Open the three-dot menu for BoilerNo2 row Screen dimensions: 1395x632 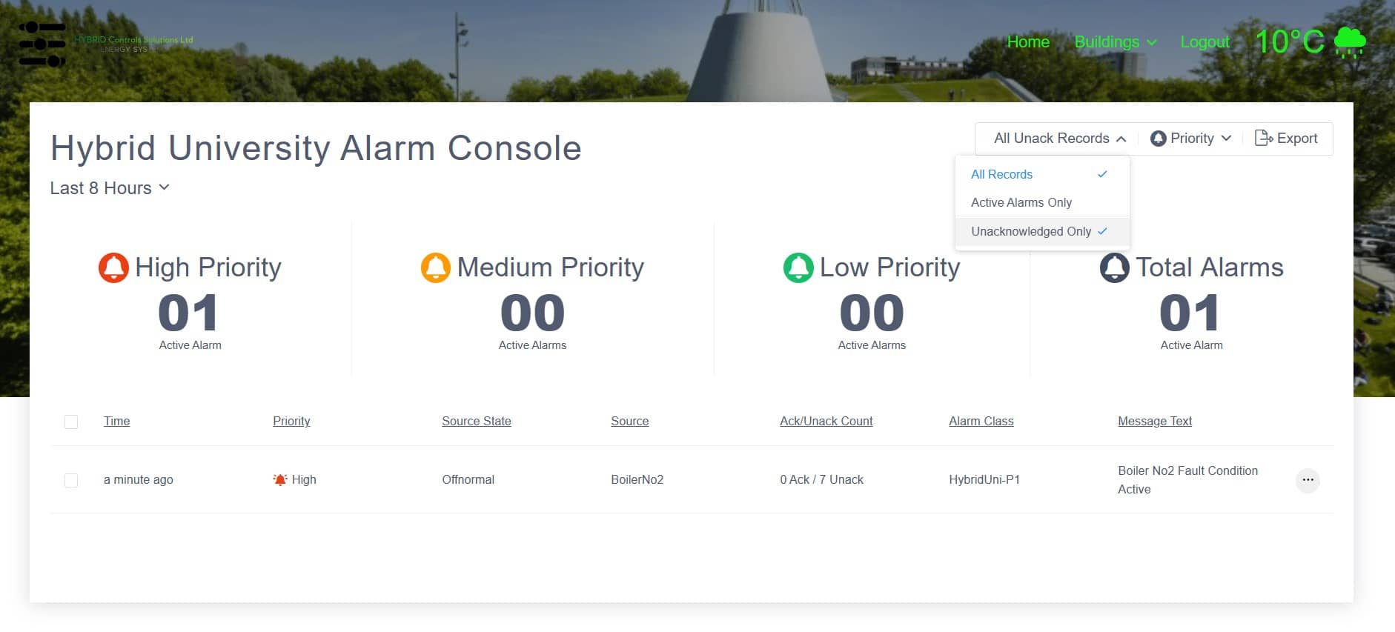[x=1308, y=480]
